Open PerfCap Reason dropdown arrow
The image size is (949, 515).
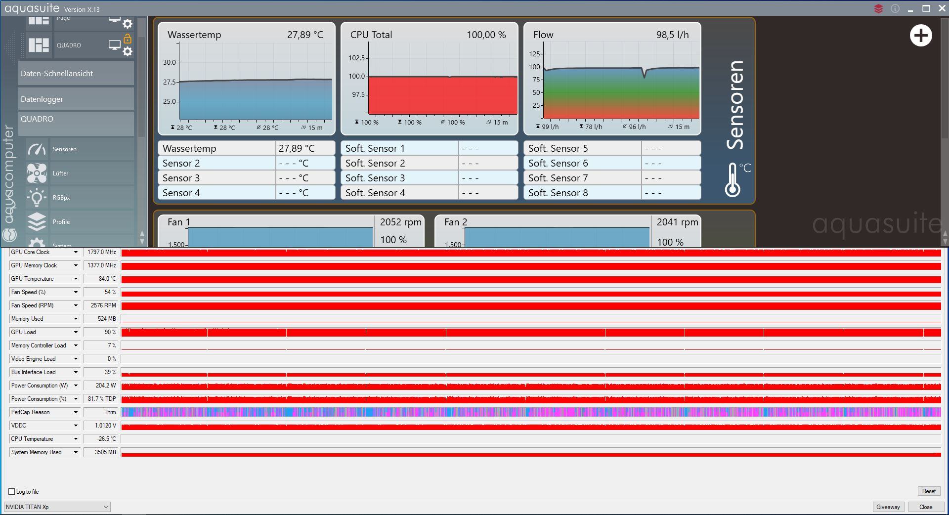[76, 412]
